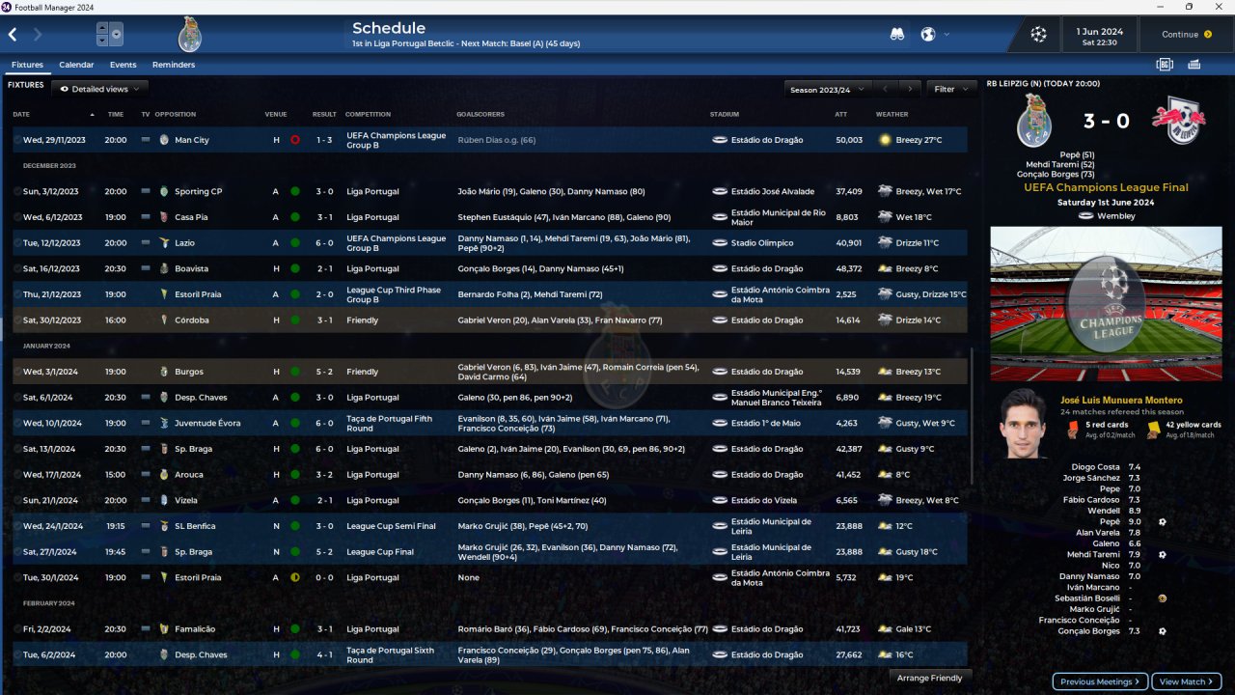Image resolution: width=1235 pixels, height=695 pixels.
Task: Switch to the Fixtures tab
Action: click(x=27, y=65)
